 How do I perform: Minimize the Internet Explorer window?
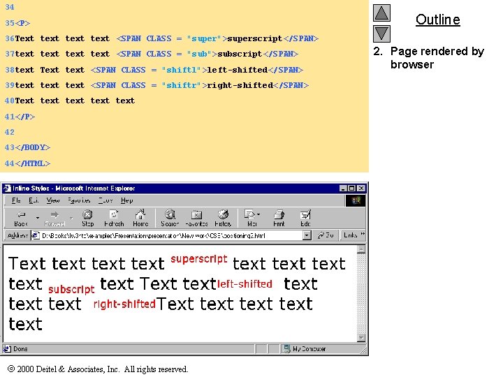[343, 188]
